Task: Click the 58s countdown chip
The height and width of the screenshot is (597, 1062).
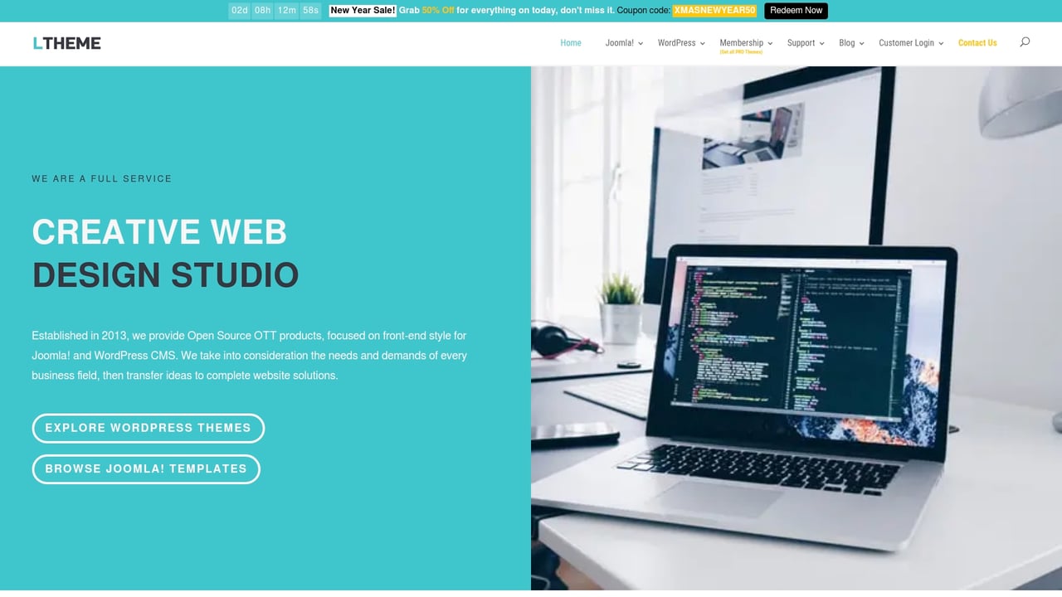Action: [309, 11]
